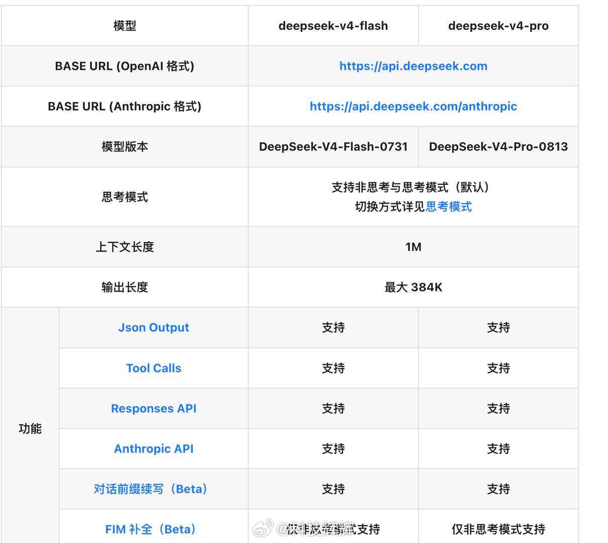Open the FIM 补全（Beta）link
The image size is (608, 543).
(x=151, y=529)
